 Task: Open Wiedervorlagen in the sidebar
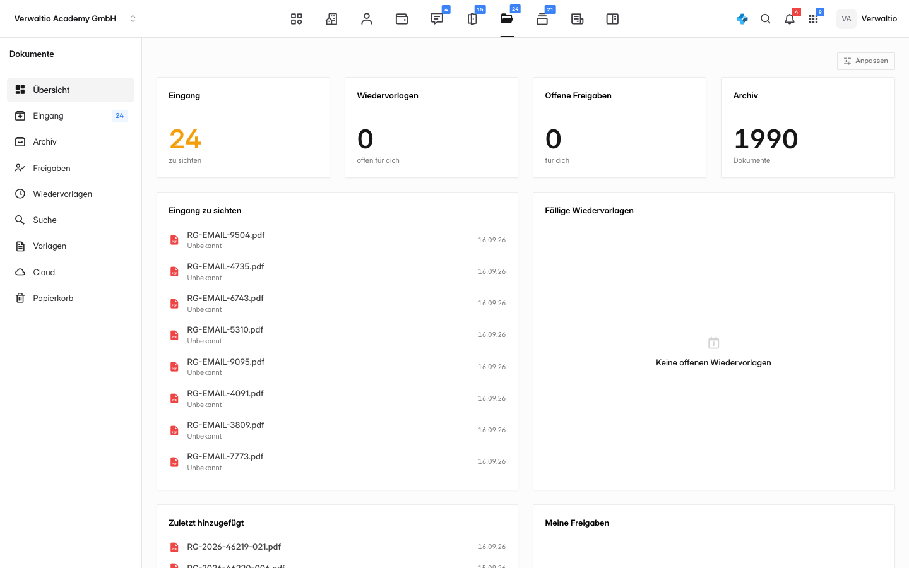71,194
